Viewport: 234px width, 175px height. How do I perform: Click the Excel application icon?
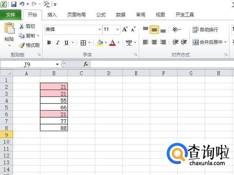[x=3, y=4]
